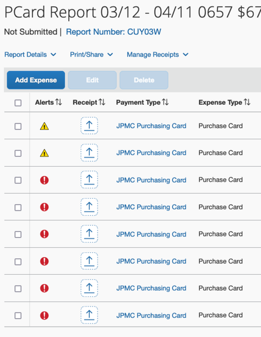Viewport: 261px width, 337px height.
Task: Click "Purchase Card" expense type in fifth row
Action: pyautogui.click(x=220, y=234)
